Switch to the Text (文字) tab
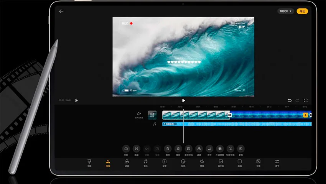 pyautogui.click(x=164, y=163)
